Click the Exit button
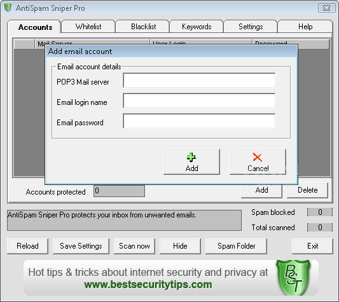339x302 pixels. 312,246
